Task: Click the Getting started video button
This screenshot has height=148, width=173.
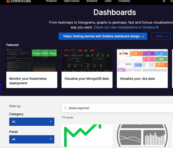Action: pos(103,36)
